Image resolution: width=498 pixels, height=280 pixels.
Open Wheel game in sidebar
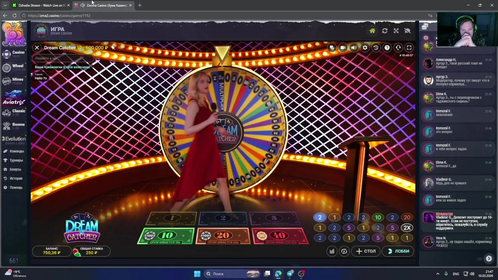[x=14, y=68]
